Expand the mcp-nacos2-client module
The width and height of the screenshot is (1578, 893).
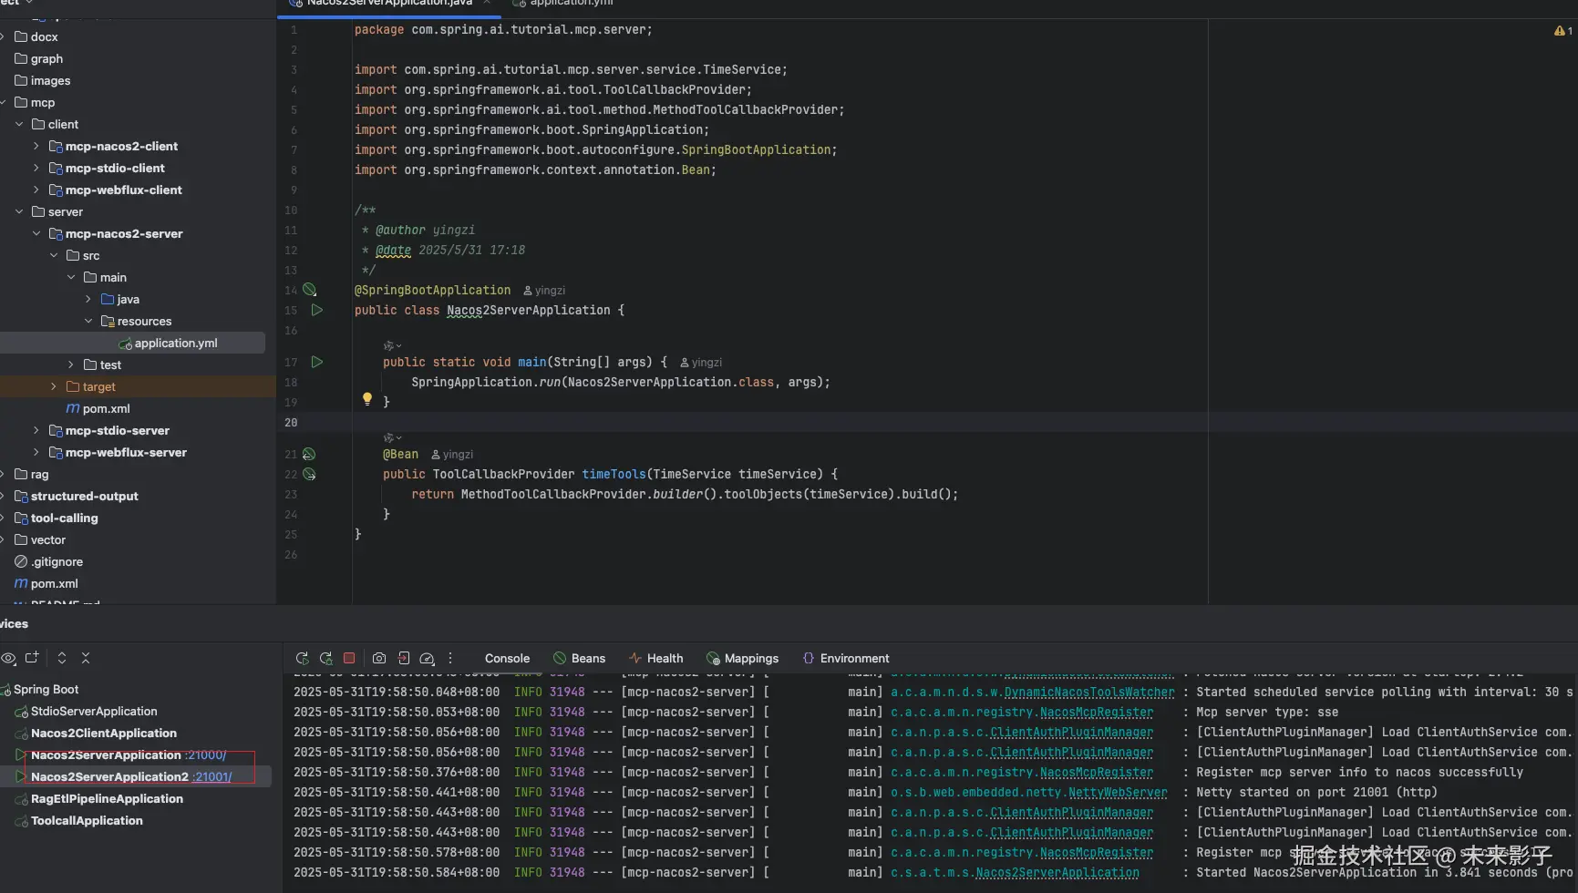[36, 146]
